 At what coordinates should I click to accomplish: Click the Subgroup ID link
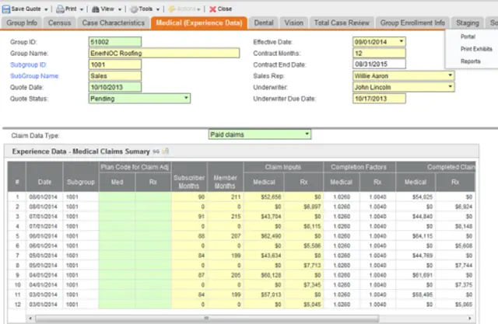(29, 64)
